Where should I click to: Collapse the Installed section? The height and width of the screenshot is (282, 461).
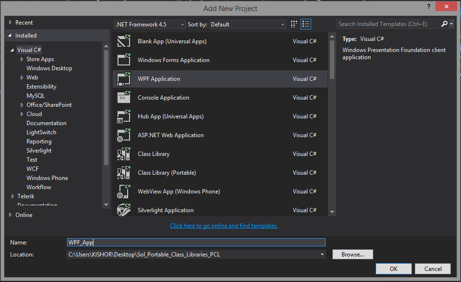[10, 36]
